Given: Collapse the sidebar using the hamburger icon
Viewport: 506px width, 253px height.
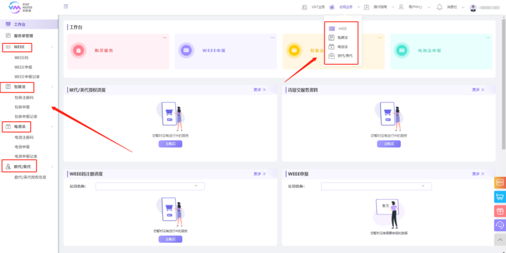Looking at the screenshot, I should pyautogui.click(x=66, y=7).
